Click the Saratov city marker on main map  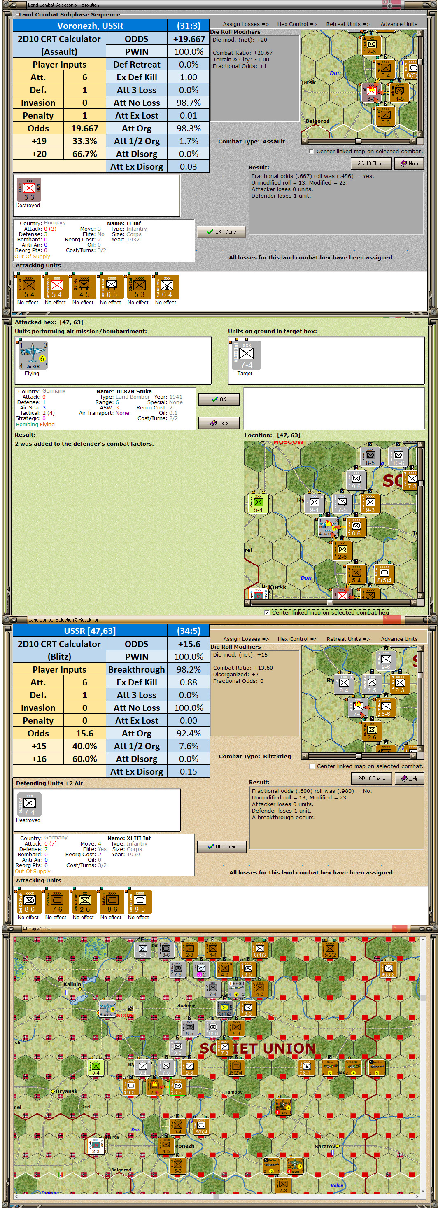[337, 1146]
